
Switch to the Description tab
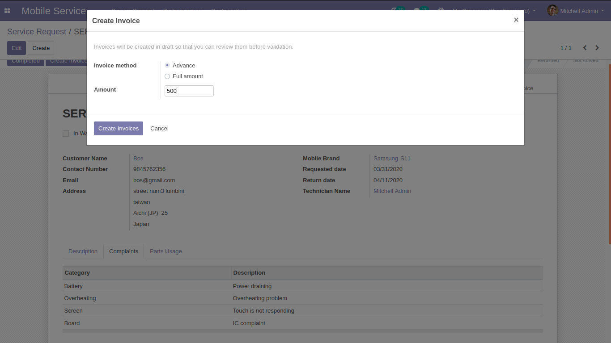click(x=83, y=251)
